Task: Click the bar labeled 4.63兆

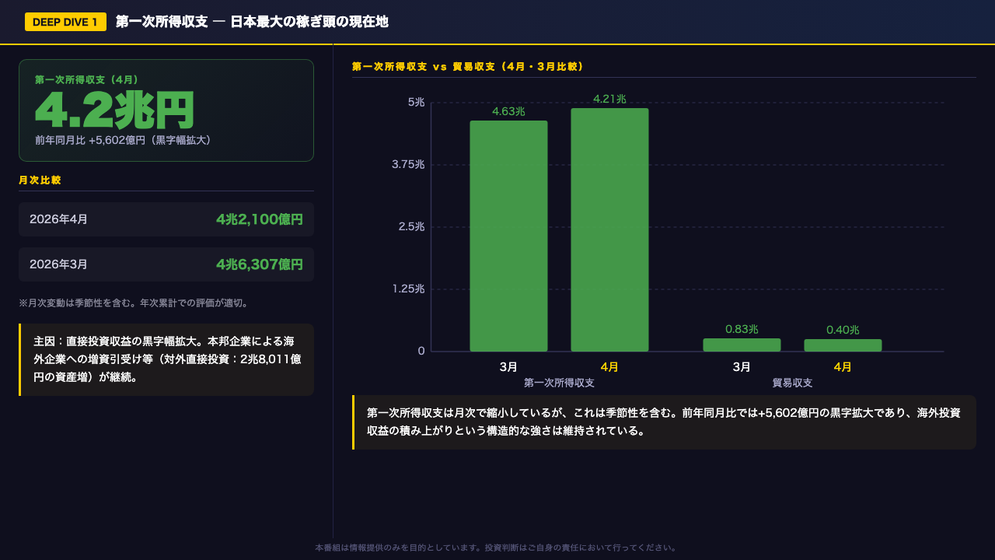Action: click(508, 236)
